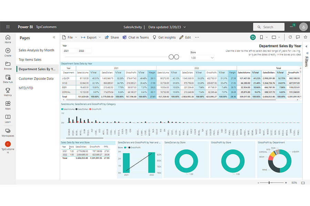Click the Chat in Teams button

pyautogui.click(x=135, y=37)
